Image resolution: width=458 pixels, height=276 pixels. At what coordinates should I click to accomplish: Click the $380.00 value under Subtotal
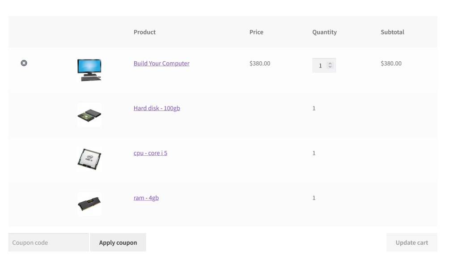tap(391, 64)
